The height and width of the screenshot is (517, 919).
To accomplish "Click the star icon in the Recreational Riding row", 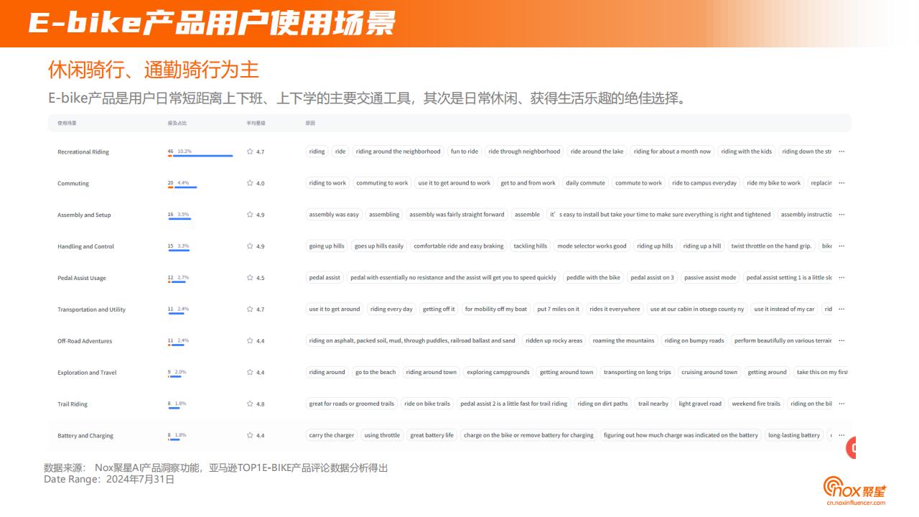I will pyautogui.click(x=250, y=152).
